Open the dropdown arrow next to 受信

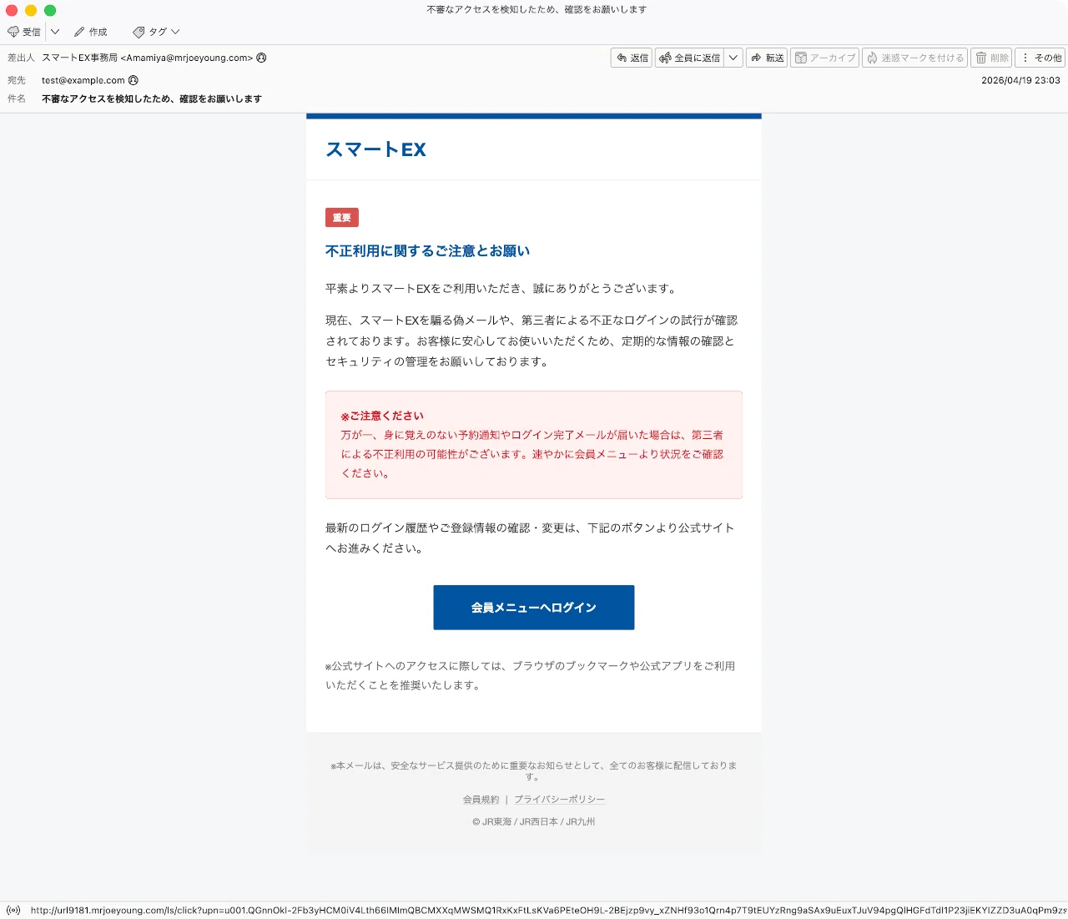click(55, 32)
